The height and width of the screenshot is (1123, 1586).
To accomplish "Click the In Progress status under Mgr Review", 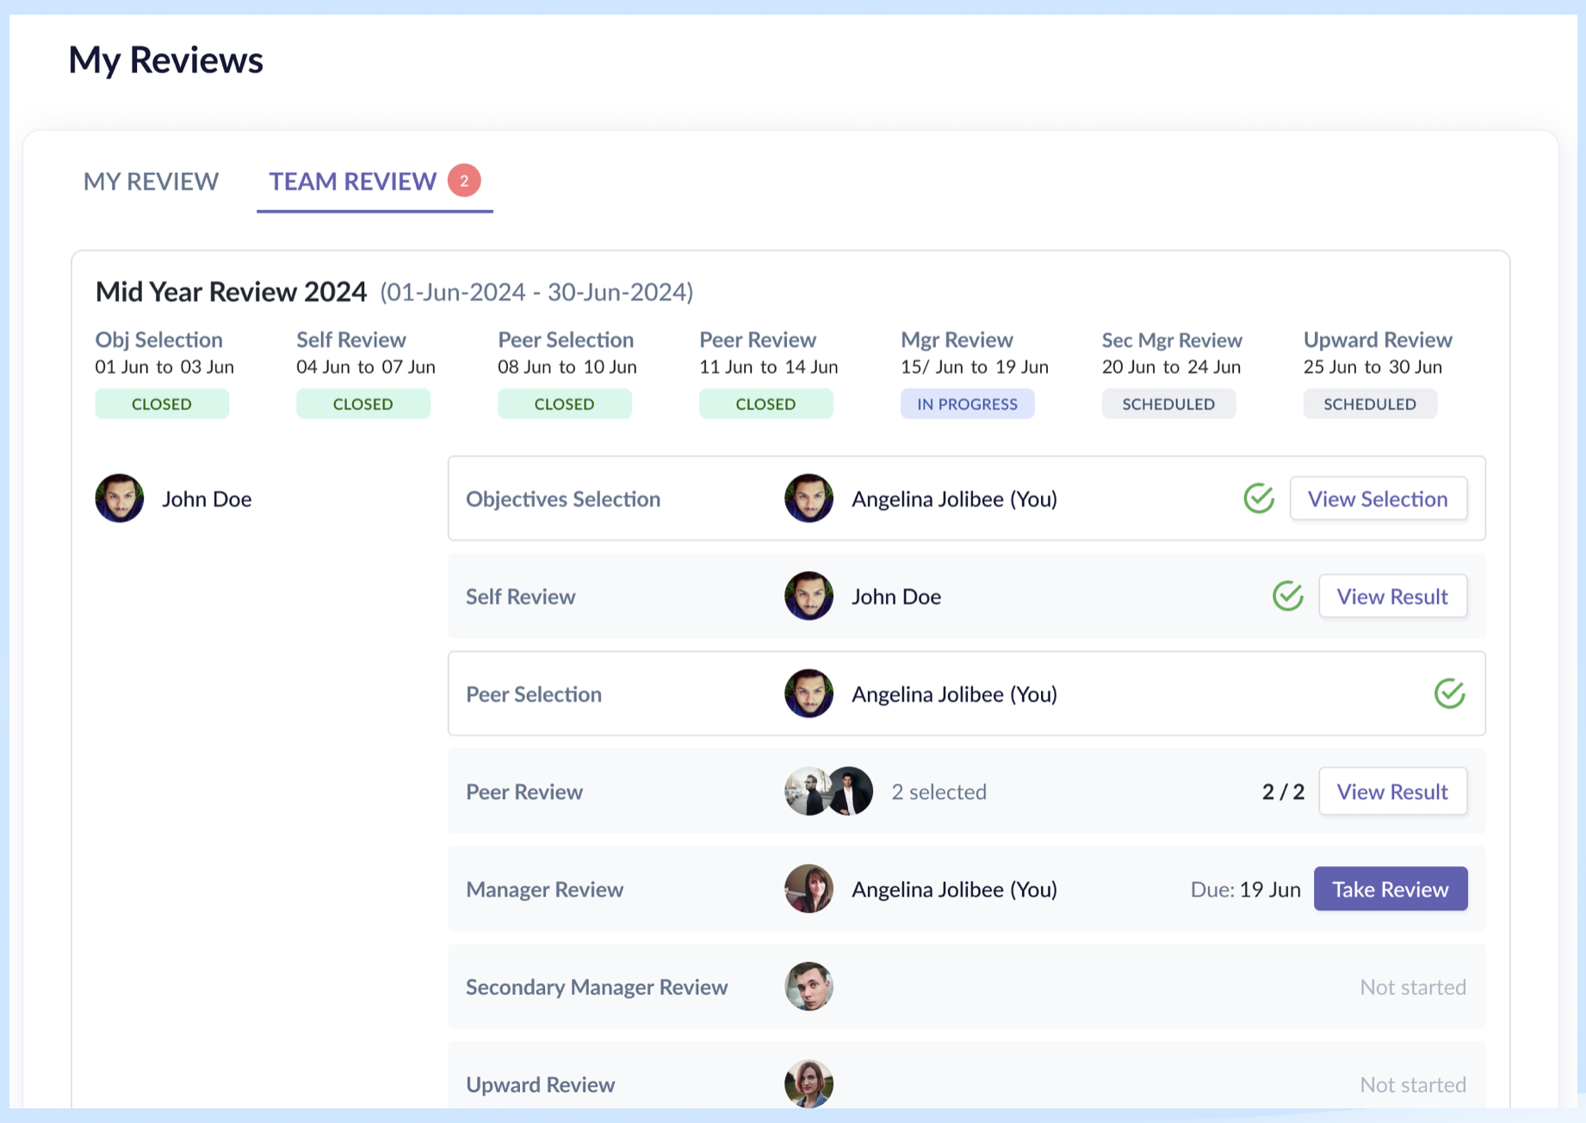I will pyautogui.click(x=967, y=404).
